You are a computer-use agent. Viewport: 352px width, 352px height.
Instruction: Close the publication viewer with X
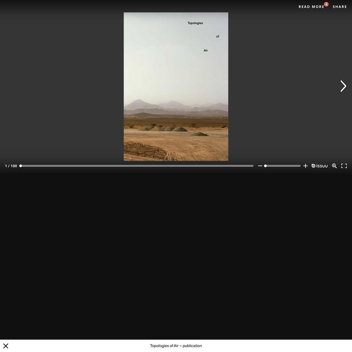coord(6,346)
